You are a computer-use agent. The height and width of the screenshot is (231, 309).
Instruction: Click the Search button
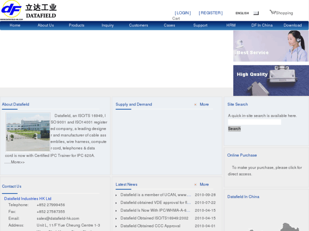(234, 129)
